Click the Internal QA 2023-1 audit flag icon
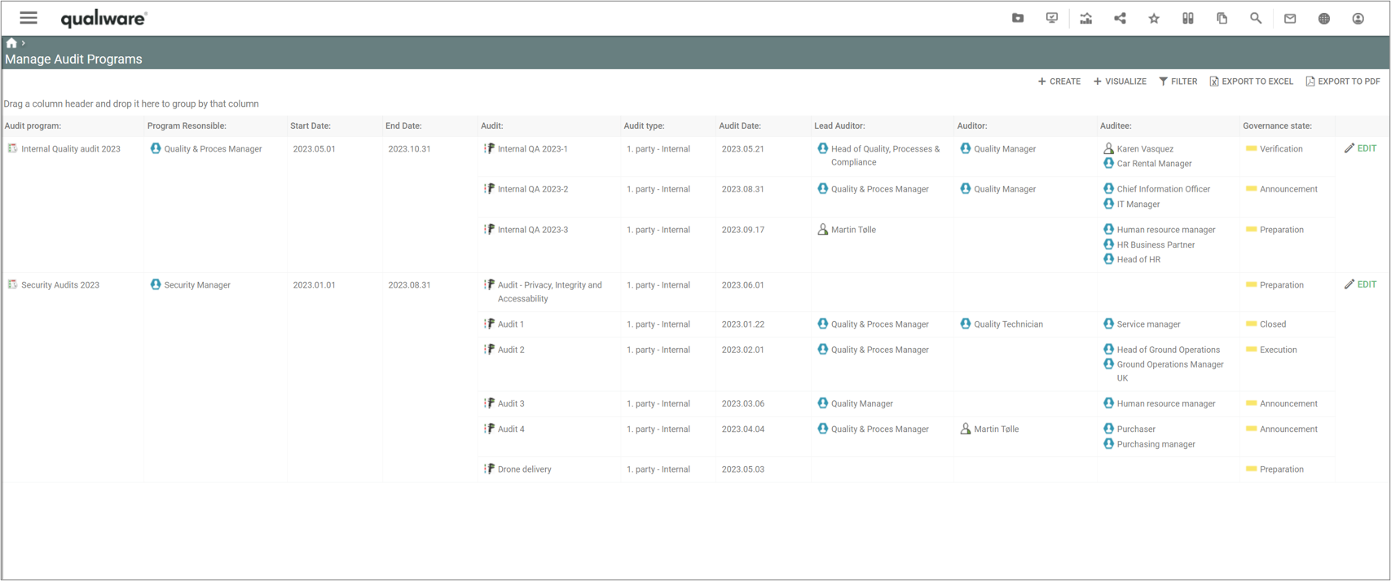The width and height of the screenshot is (1391, 581). click(489, 148)
